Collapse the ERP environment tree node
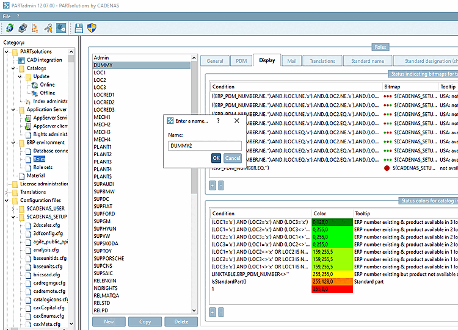The height and width of the screenshot is (330, 458). (13, 143)
